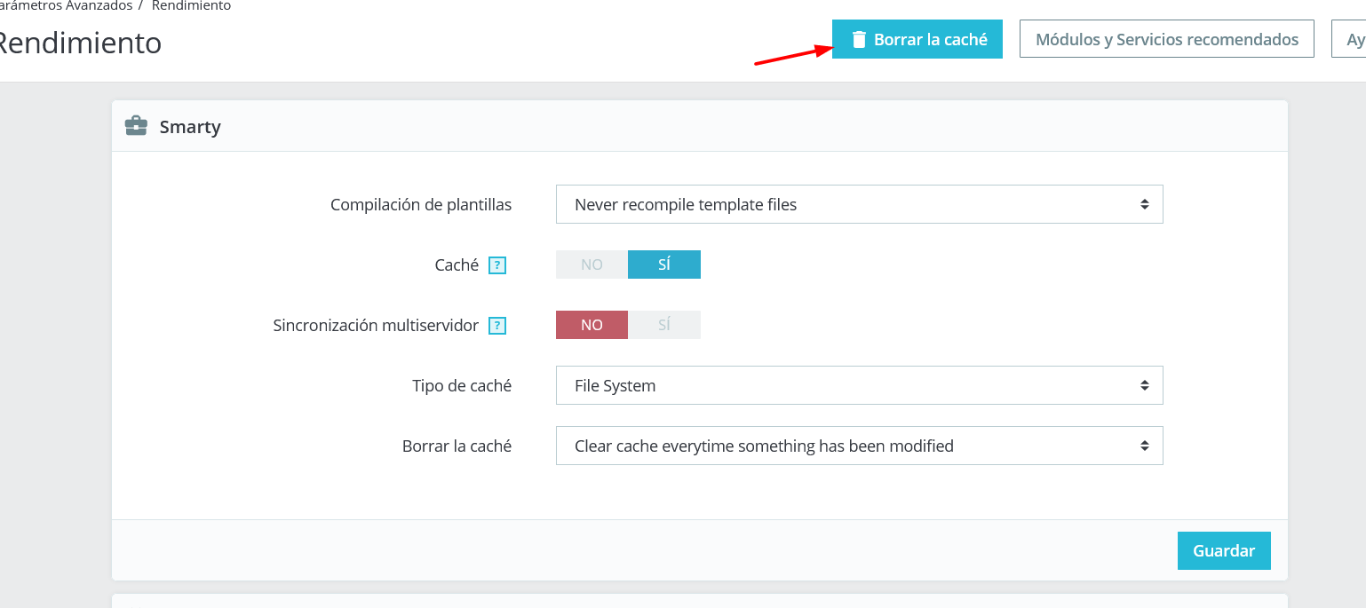Click the Guardar button in Smarty panel

[1224, 550]
